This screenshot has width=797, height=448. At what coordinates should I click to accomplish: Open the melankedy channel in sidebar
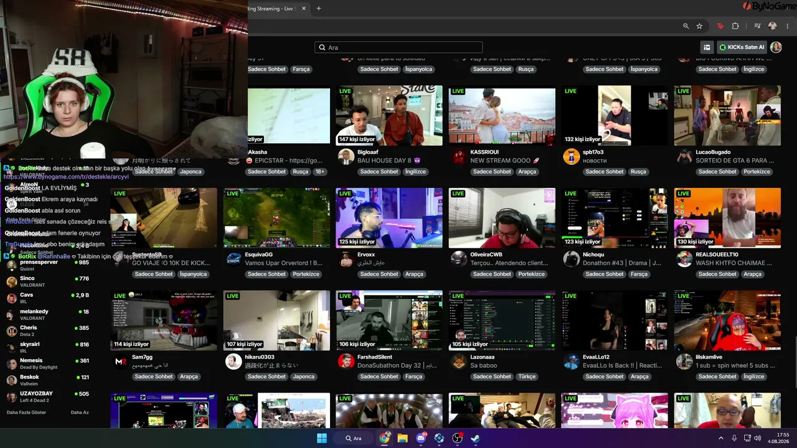pos(47,314)
